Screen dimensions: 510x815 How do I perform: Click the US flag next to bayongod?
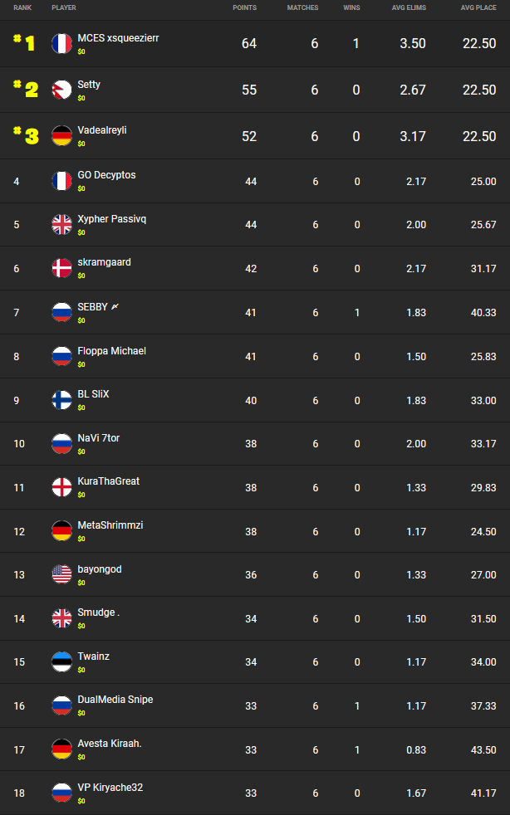tap(61, 575)
